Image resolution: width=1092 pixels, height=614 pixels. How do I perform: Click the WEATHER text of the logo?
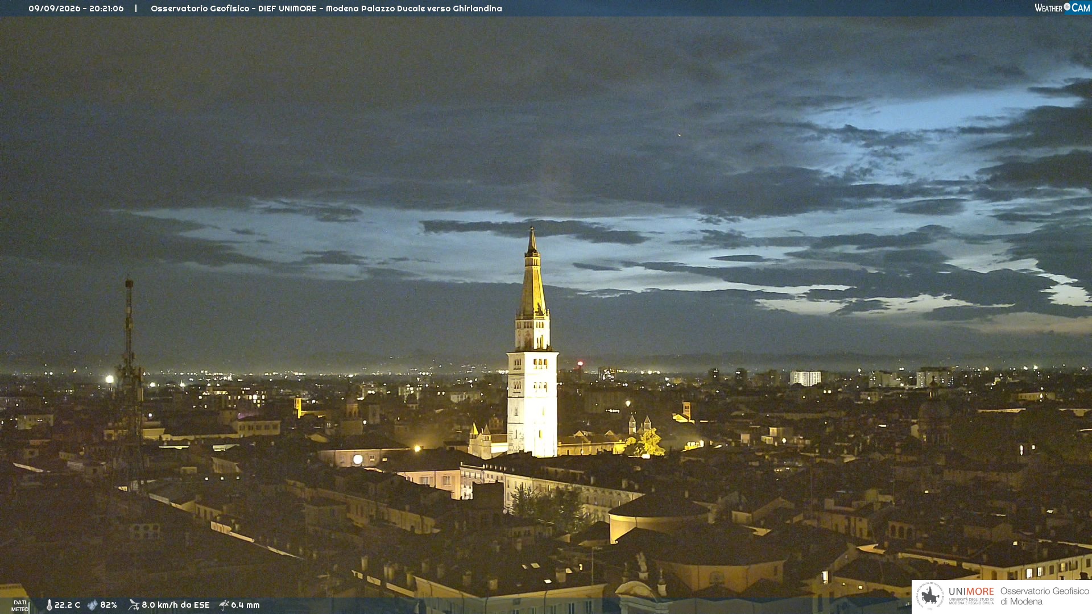(x=1049, y=8)
